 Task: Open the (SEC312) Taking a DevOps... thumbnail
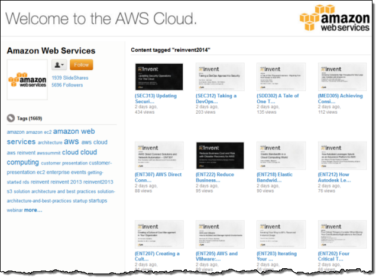[220, 77]
